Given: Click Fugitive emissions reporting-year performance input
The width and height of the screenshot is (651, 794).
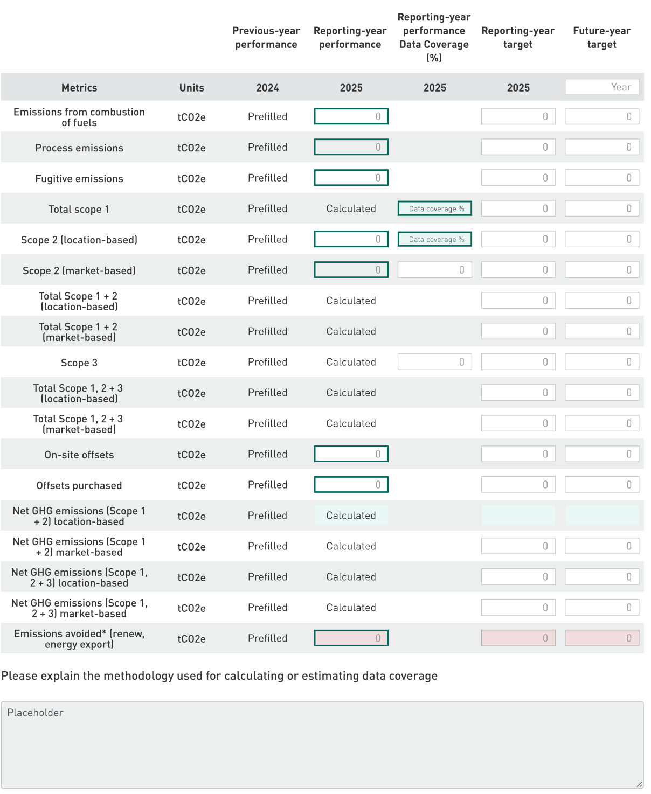Looking at the screenshot, I should [x=351, y=178].
